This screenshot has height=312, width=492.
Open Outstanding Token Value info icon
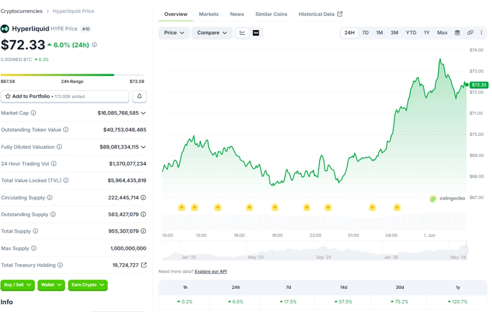[x=66, y=130]
